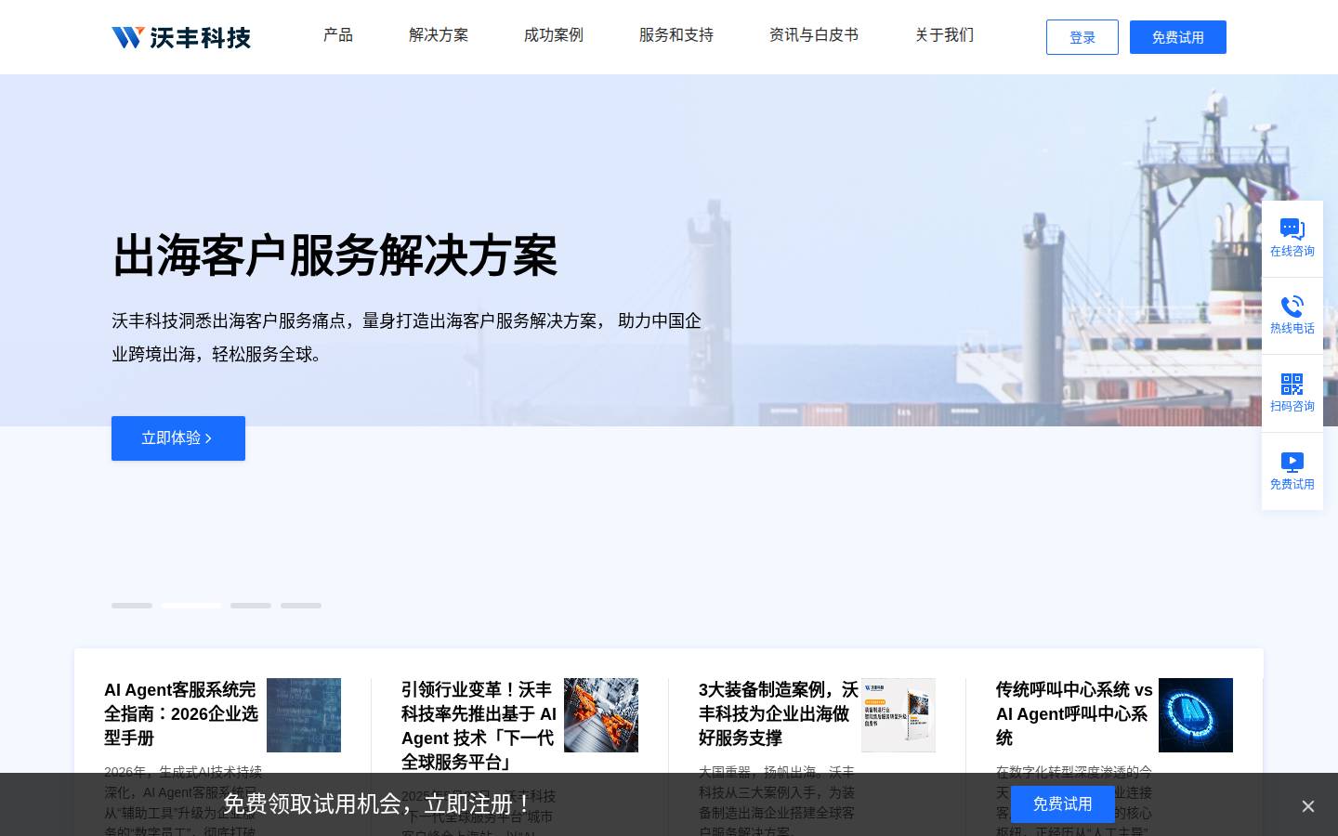The image size is (1338, 836).
Task: Click the 出海客户服务解决方案 headline
Action: pyautogui.click(x=334, y=255)
